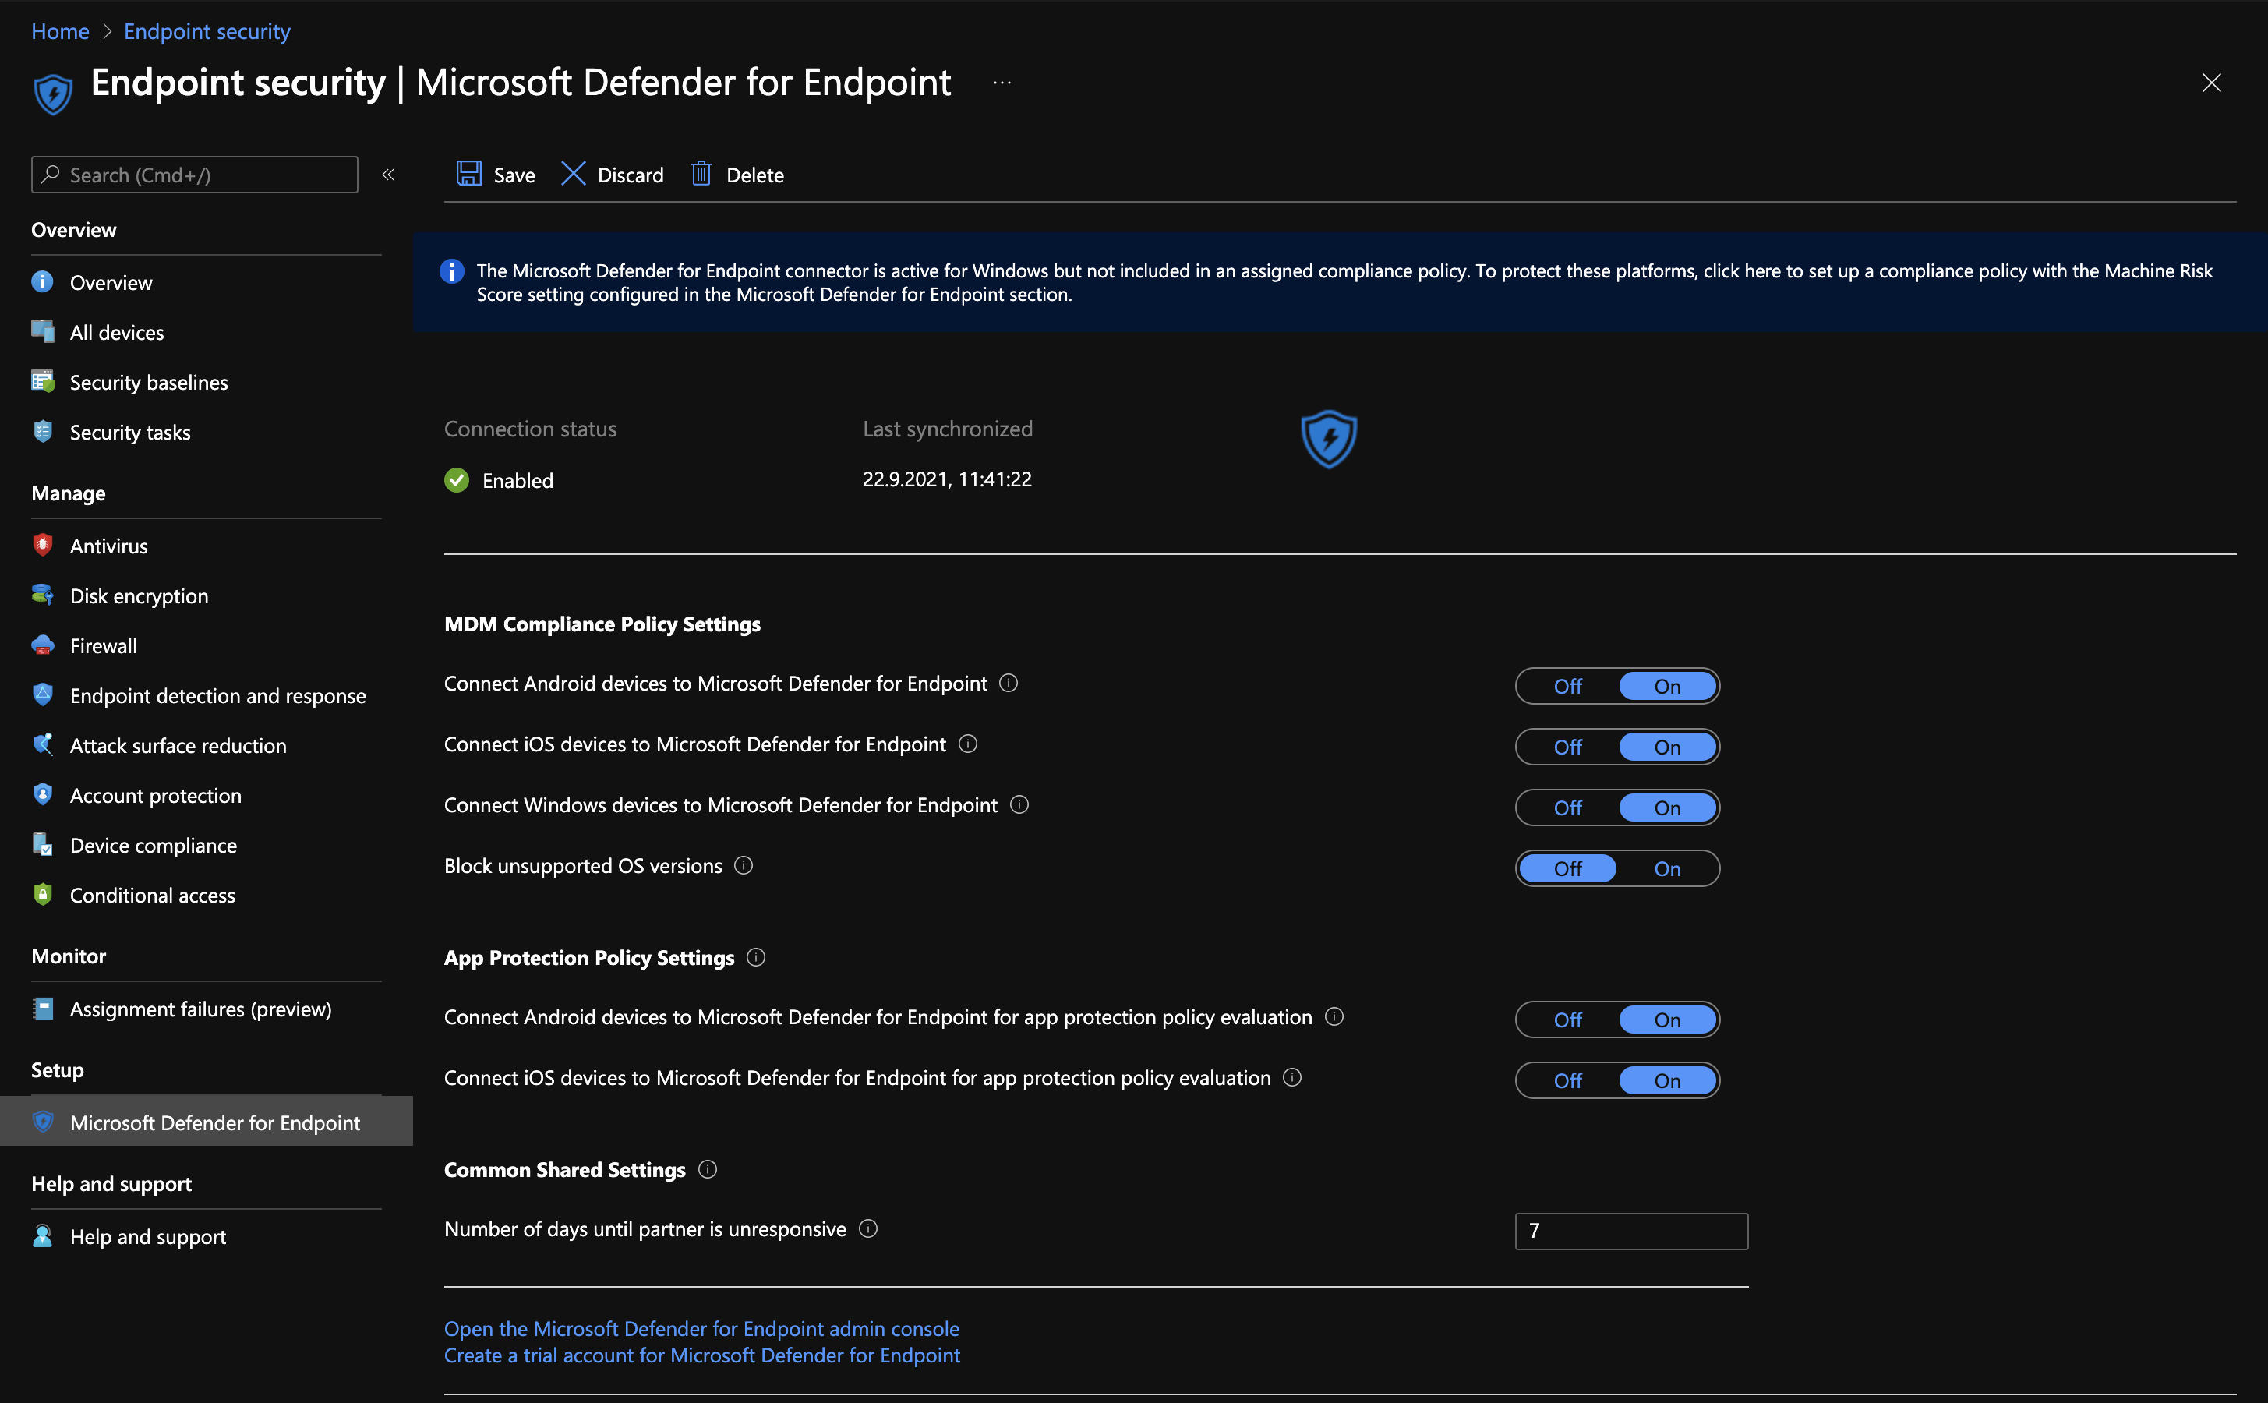Viewport: 2268px width, 1403px height.
Task: Click the Save button label
Action: coord(514,175)
